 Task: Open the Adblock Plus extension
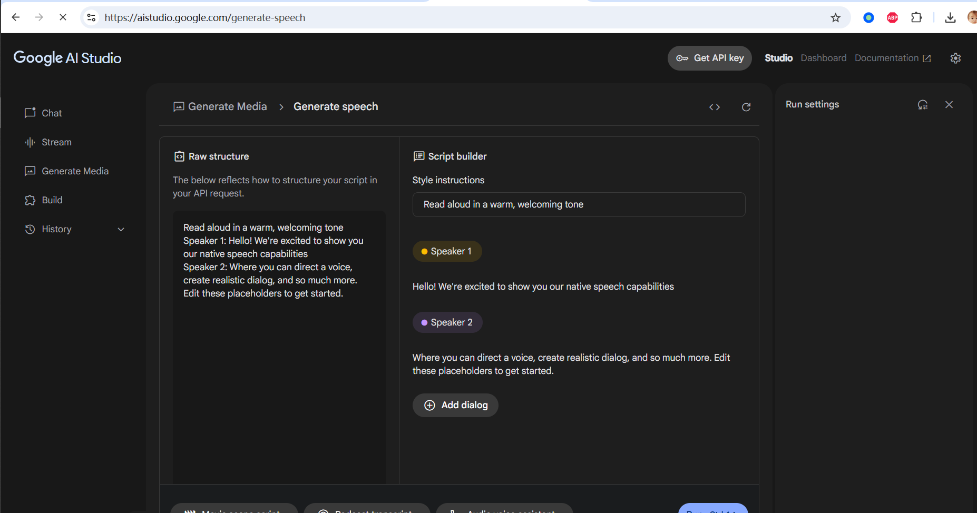click(893, 18)
